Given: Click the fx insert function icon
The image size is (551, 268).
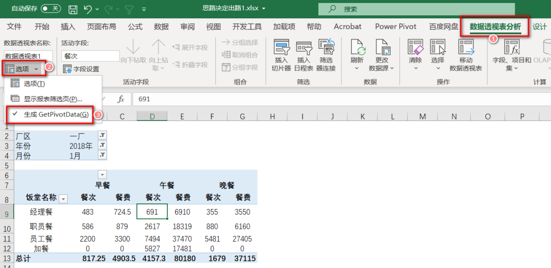Looking at the screenshot, I should coord(121,99).
